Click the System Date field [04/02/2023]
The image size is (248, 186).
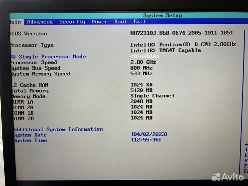pos(149,134)
